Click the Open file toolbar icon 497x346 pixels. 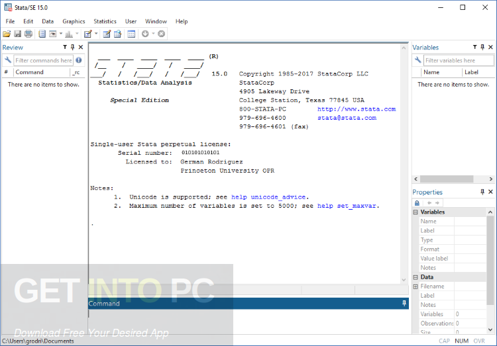click(7, 34)
